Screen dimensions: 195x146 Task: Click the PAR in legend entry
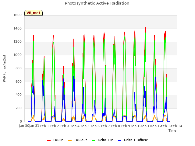[55, 140]
